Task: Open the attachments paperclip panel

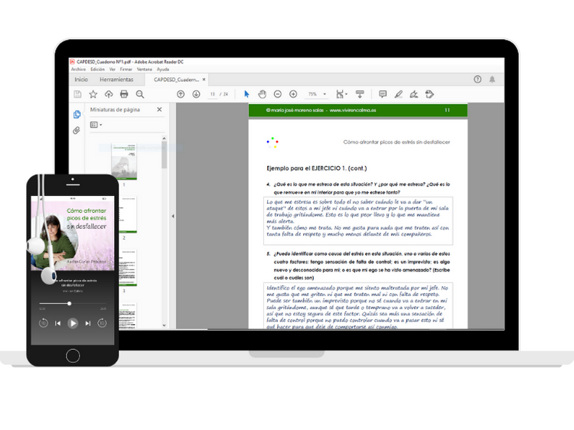Action: pyautogui.click(x=76, y=130)
